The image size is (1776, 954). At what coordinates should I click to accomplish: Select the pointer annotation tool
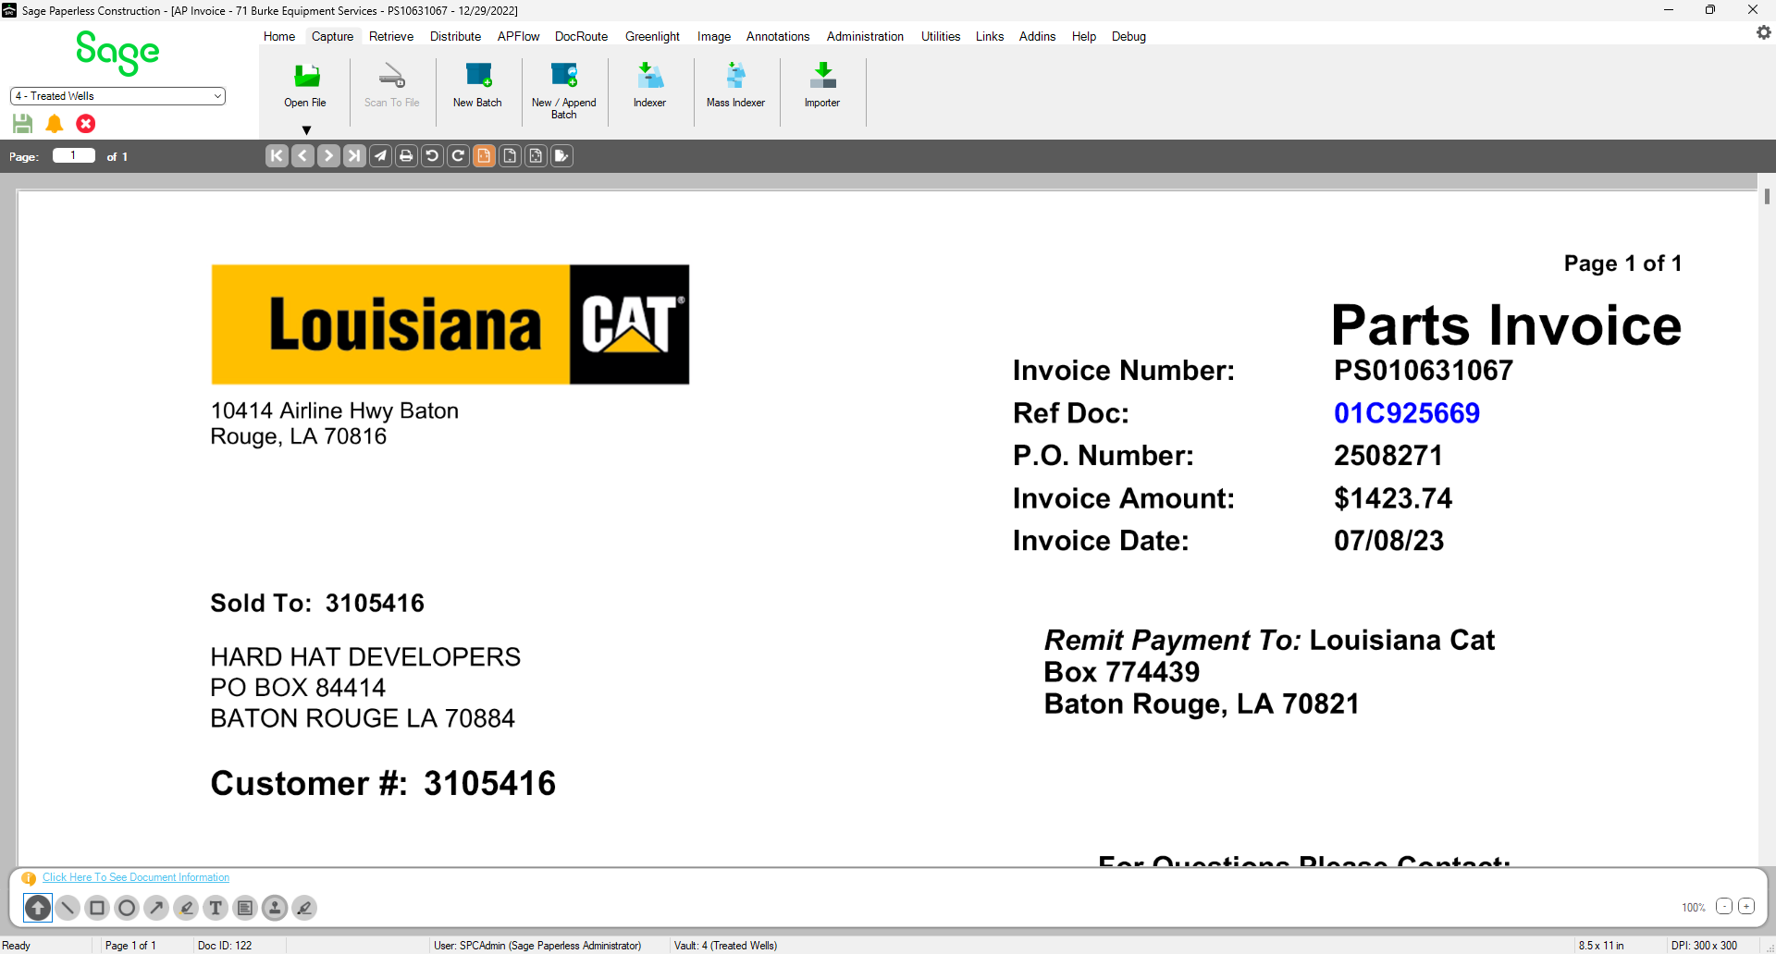click(38, 908)
